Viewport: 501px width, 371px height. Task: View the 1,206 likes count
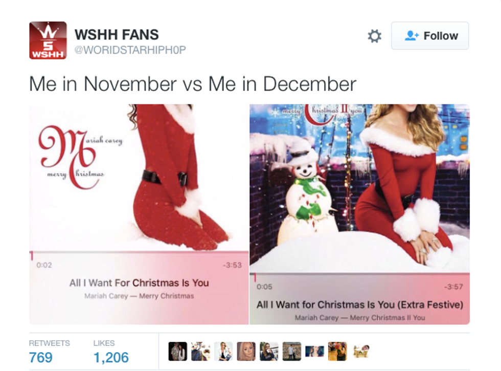pos(111,357)
